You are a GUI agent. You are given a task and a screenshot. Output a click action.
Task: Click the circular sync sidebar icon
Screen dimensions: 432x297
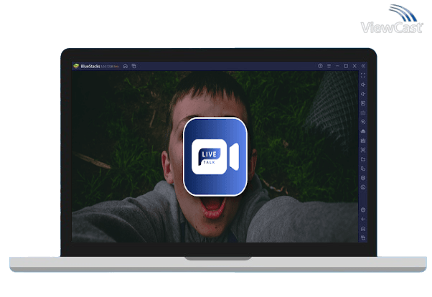coord(363,122)
